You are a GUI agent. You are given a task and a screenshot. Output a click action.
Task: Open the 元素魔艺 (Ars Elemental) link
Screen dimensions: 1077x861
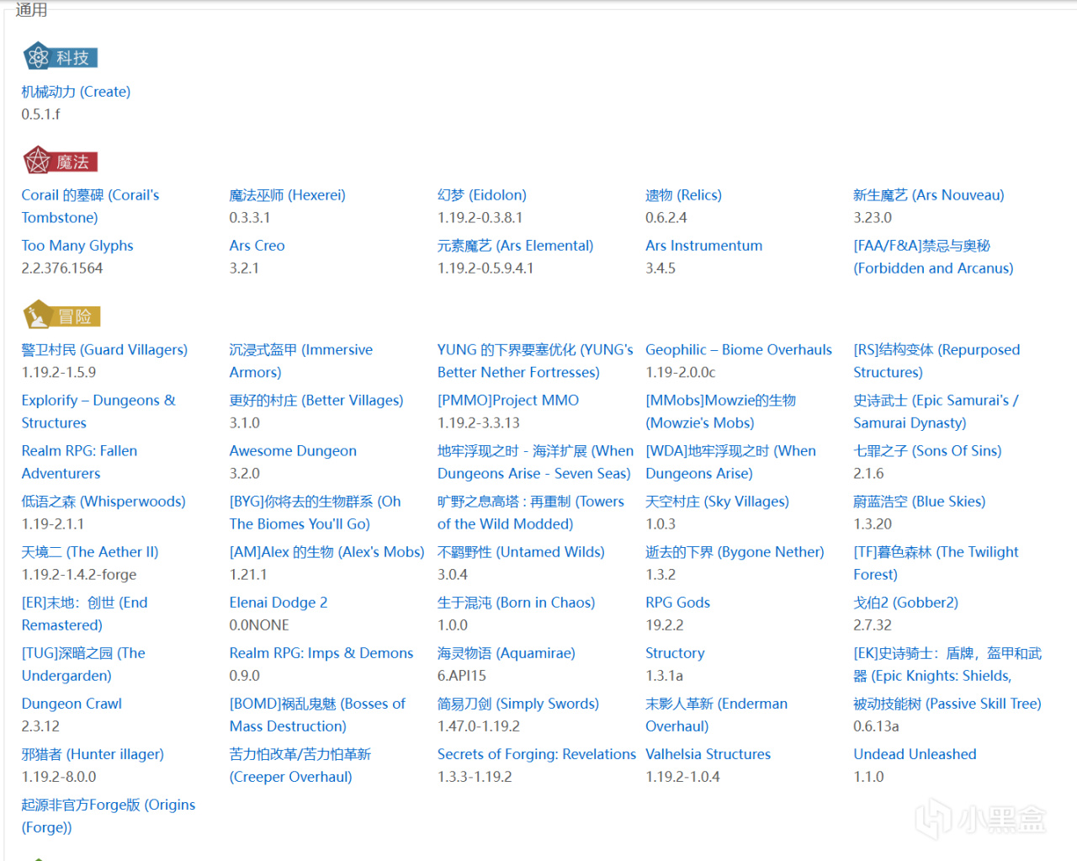click(515, 246)
